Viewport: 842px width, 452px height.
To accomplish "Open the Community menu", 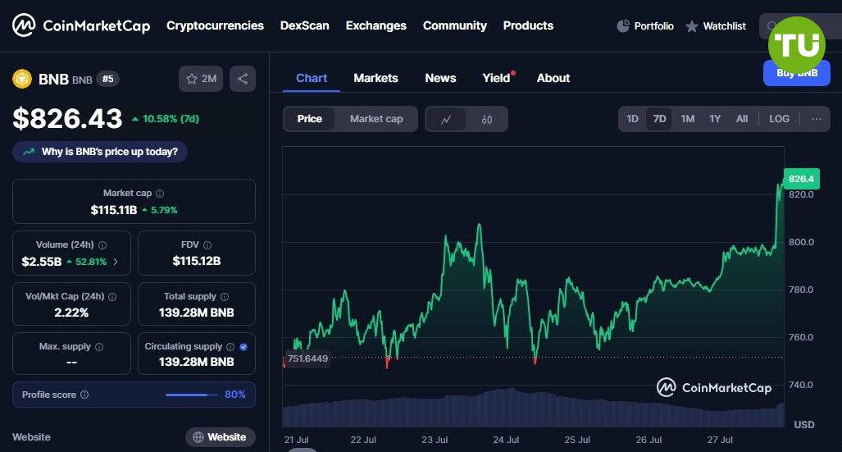I will click(x=455, y=25).
